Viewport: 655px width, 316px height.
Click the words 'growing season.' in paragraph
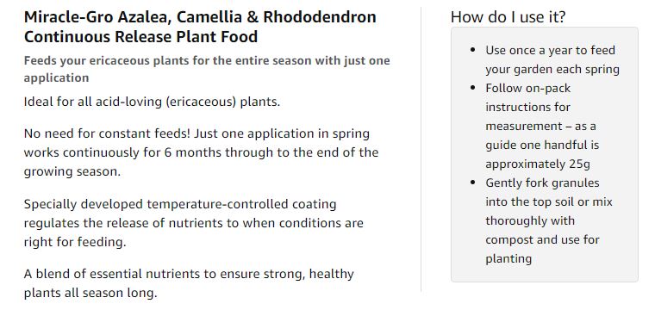click(72, 171)
